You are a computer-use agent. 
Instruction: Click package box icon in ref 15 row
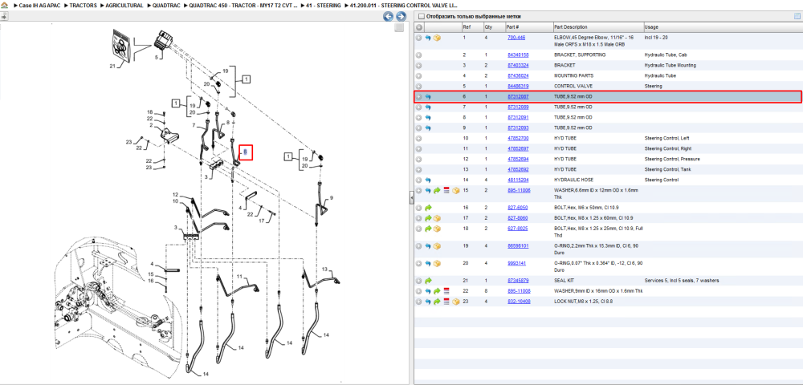(456, 190)
